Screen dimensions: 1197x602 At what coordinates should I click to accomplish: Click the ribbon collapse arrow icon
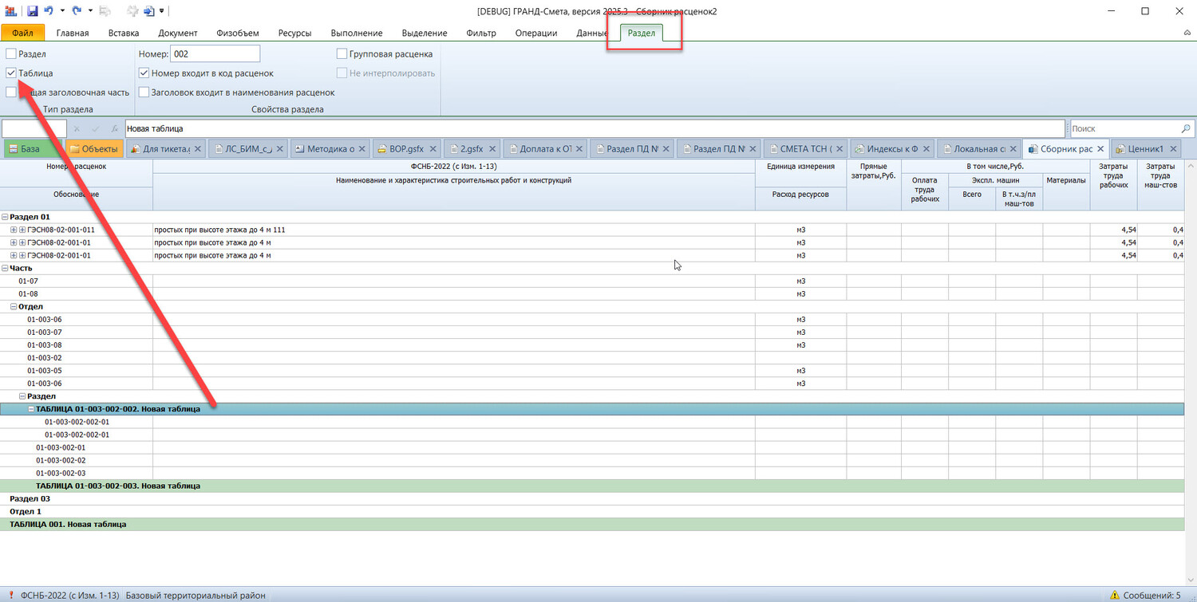coord(1187,33)
